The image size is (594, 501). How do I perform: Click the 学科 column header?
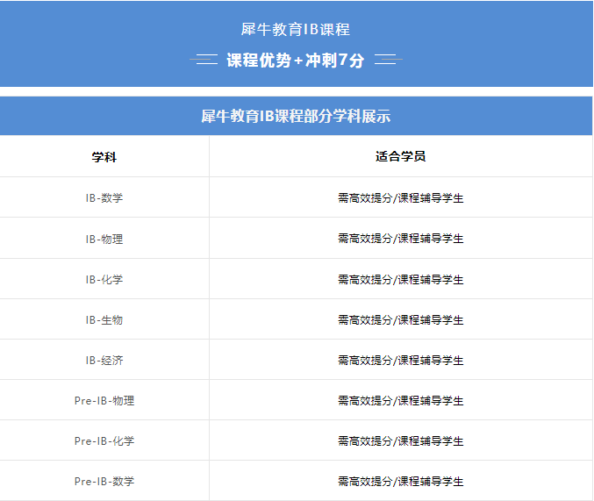point(104,157)
